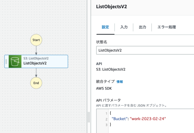
Task: Click the S3 bucket icon on ListObjectsV2 state
Action: (x=15, y=61)
